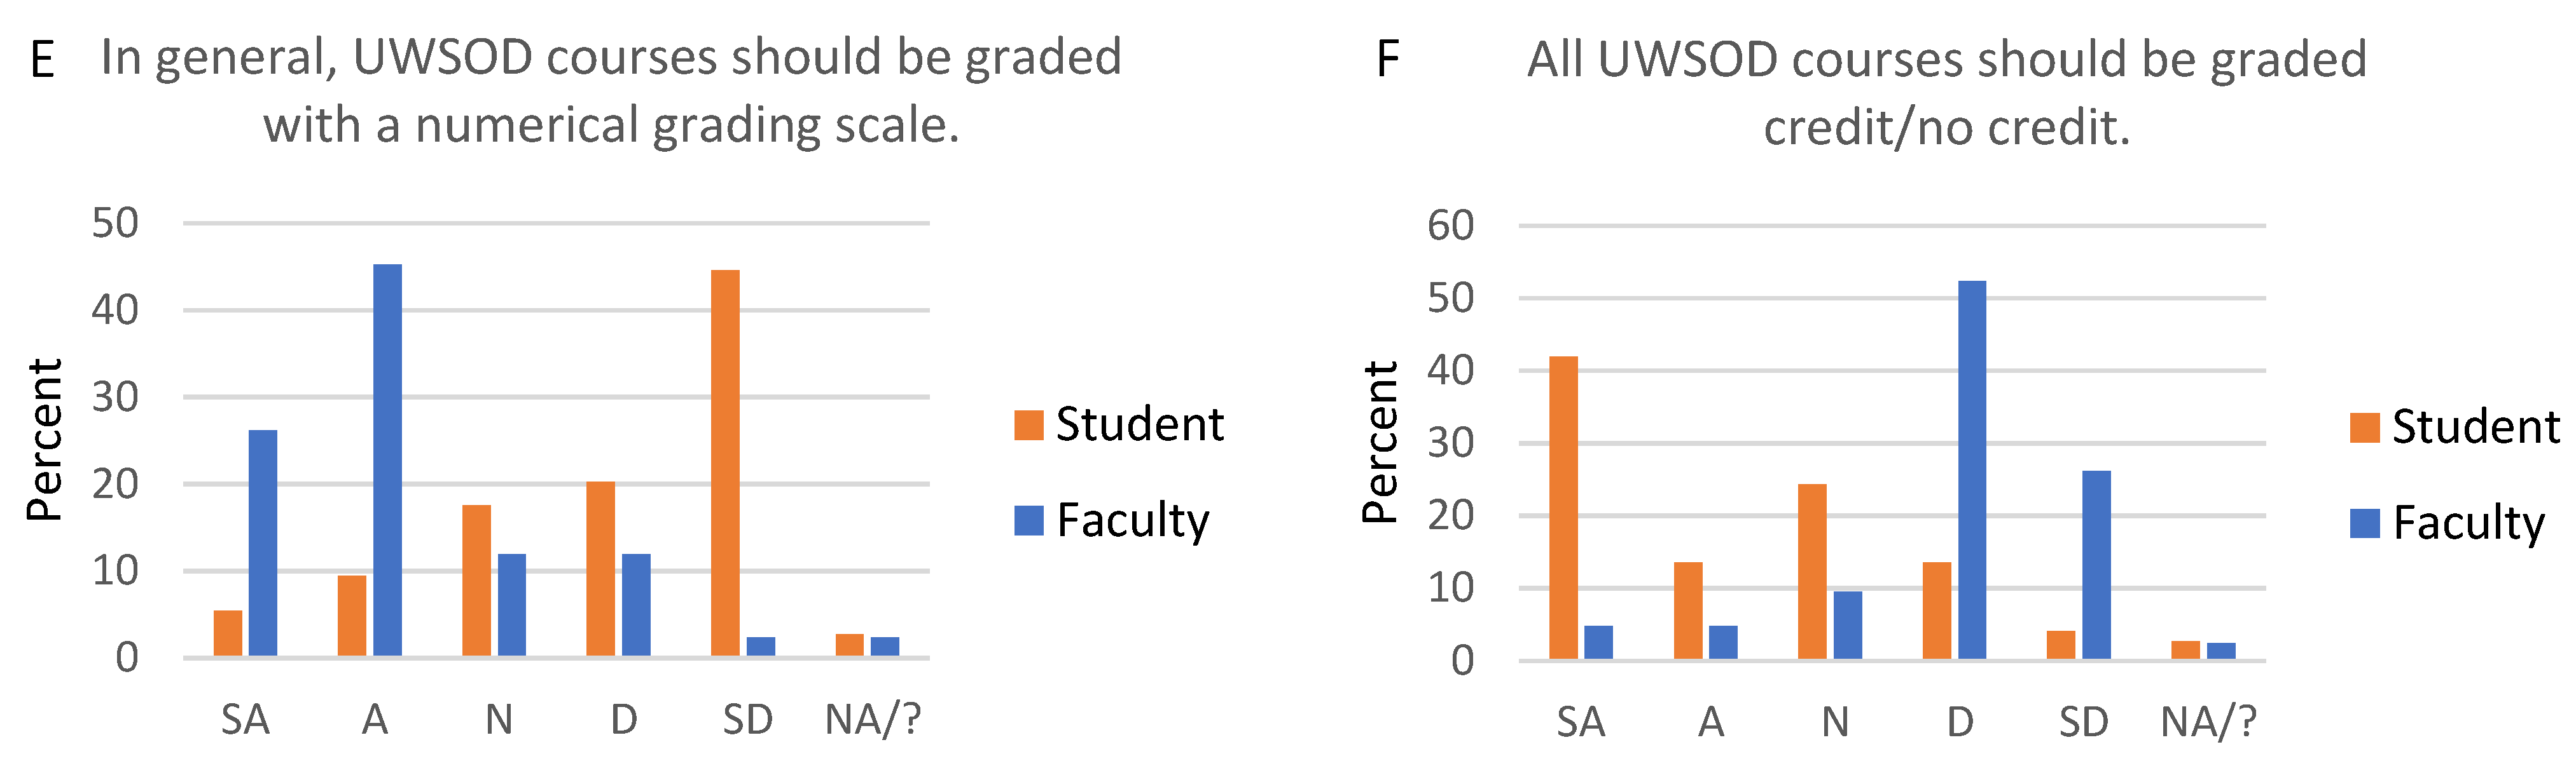This screenshot has width=2576, height=768.
Task: Click the orange Student N bar in chart F
Action: point(1812,571)
